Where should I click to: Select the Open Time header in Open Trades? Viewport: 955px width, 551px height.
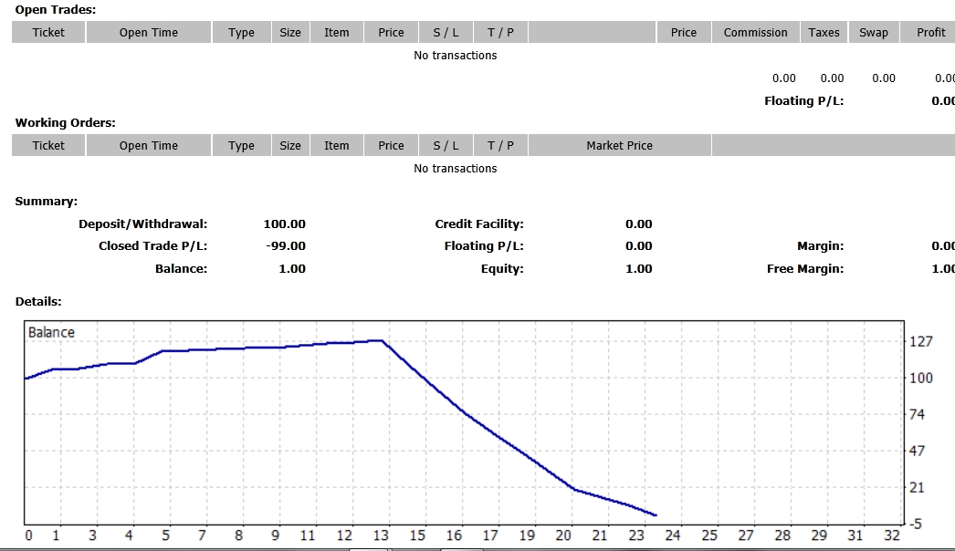point(149,32)
